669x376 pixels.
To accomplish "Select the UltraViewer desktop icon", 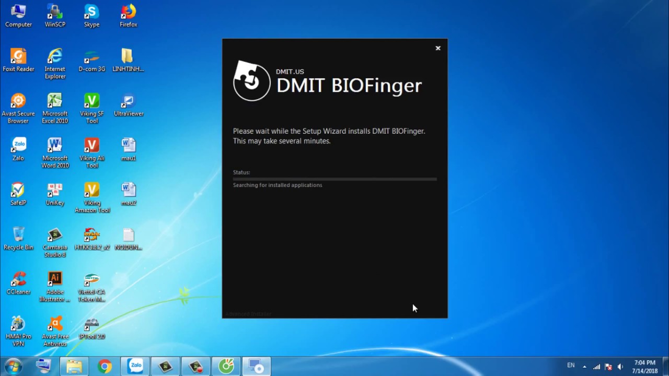I will pyautogui.click(x=128, y=104).
